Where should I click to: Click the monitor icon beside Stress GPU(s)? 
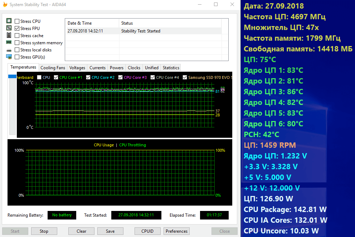(x=9, y=57)
